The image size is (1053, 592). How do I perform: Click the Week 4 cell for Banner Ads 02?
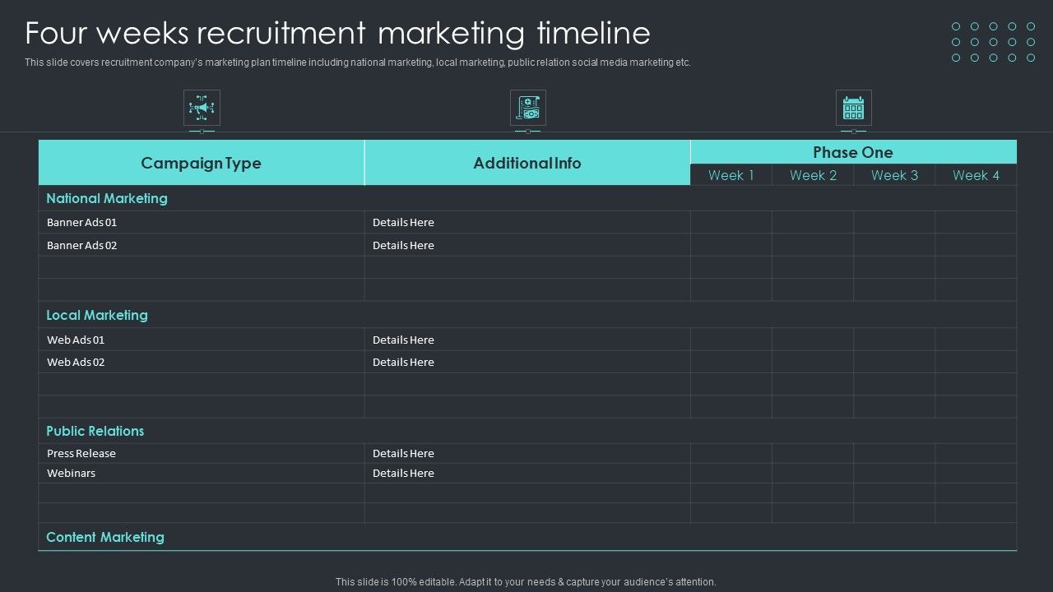click(976, 245)
